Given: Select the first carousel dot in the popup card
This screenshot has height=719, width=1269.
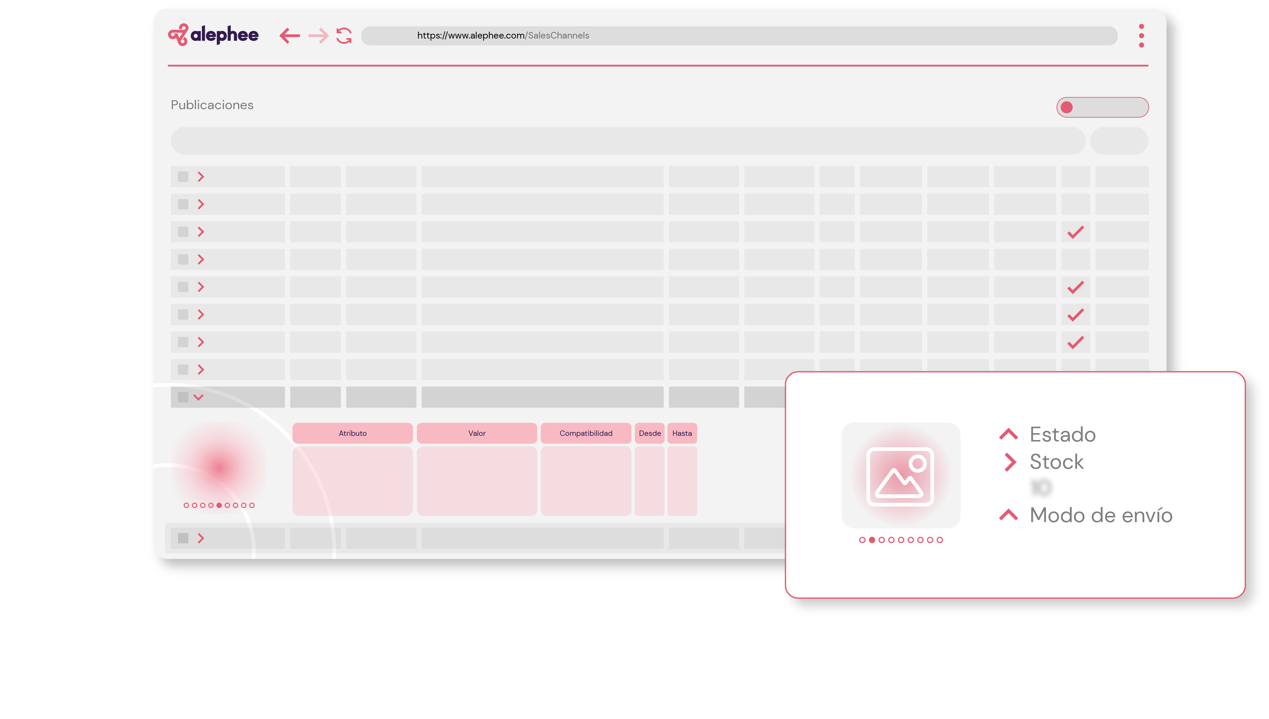Looking at the screenshot, I should pyautogui.click(x=862, y=540).
